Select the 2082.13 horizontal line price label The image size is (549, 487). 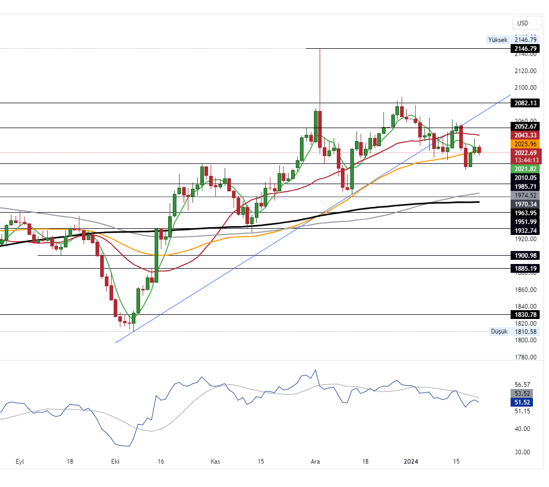[526, 103]
